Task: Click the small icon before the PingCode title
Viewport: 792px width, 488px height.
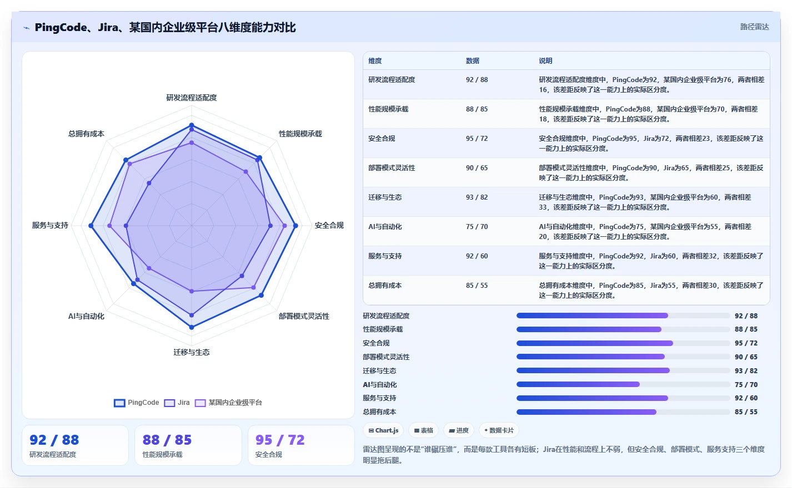Action: point(26,28)
